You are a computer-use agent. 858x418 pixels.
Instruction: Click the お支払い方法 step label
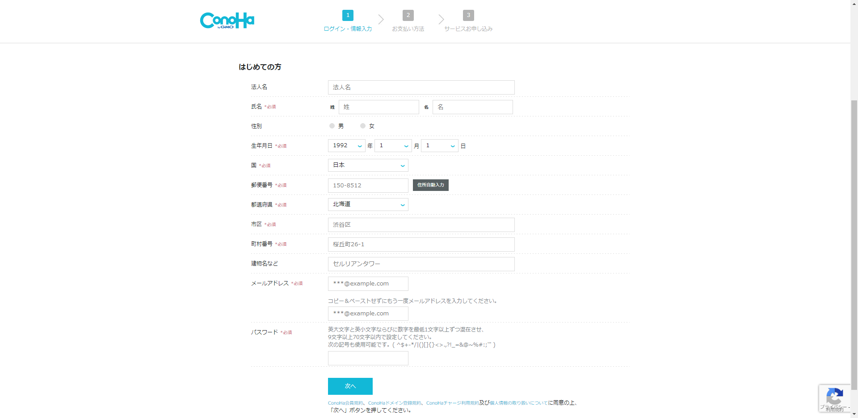[408, 29]
